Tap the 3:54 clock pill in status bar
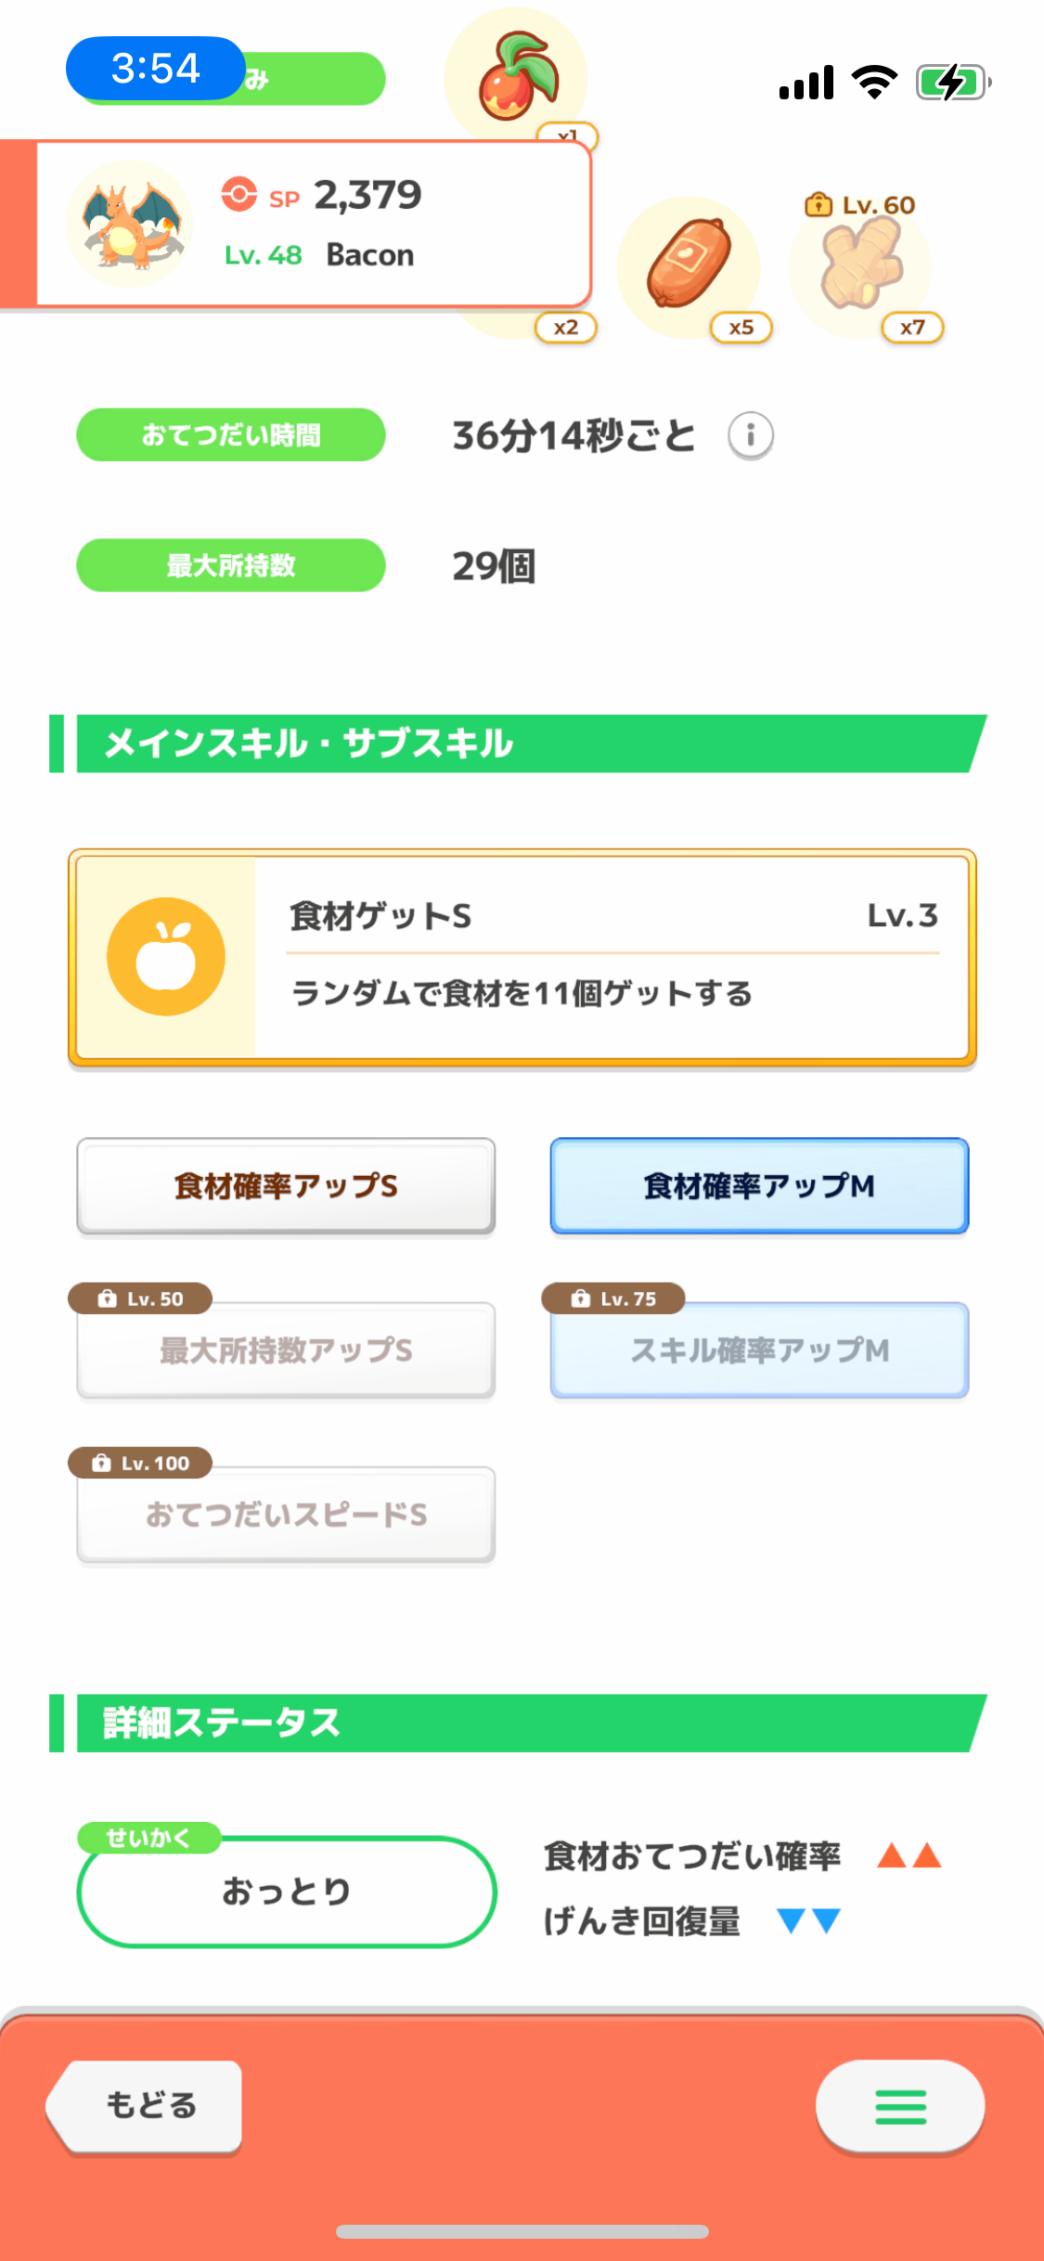Viewport: 1044px width, 2261px height. [156, 69]
